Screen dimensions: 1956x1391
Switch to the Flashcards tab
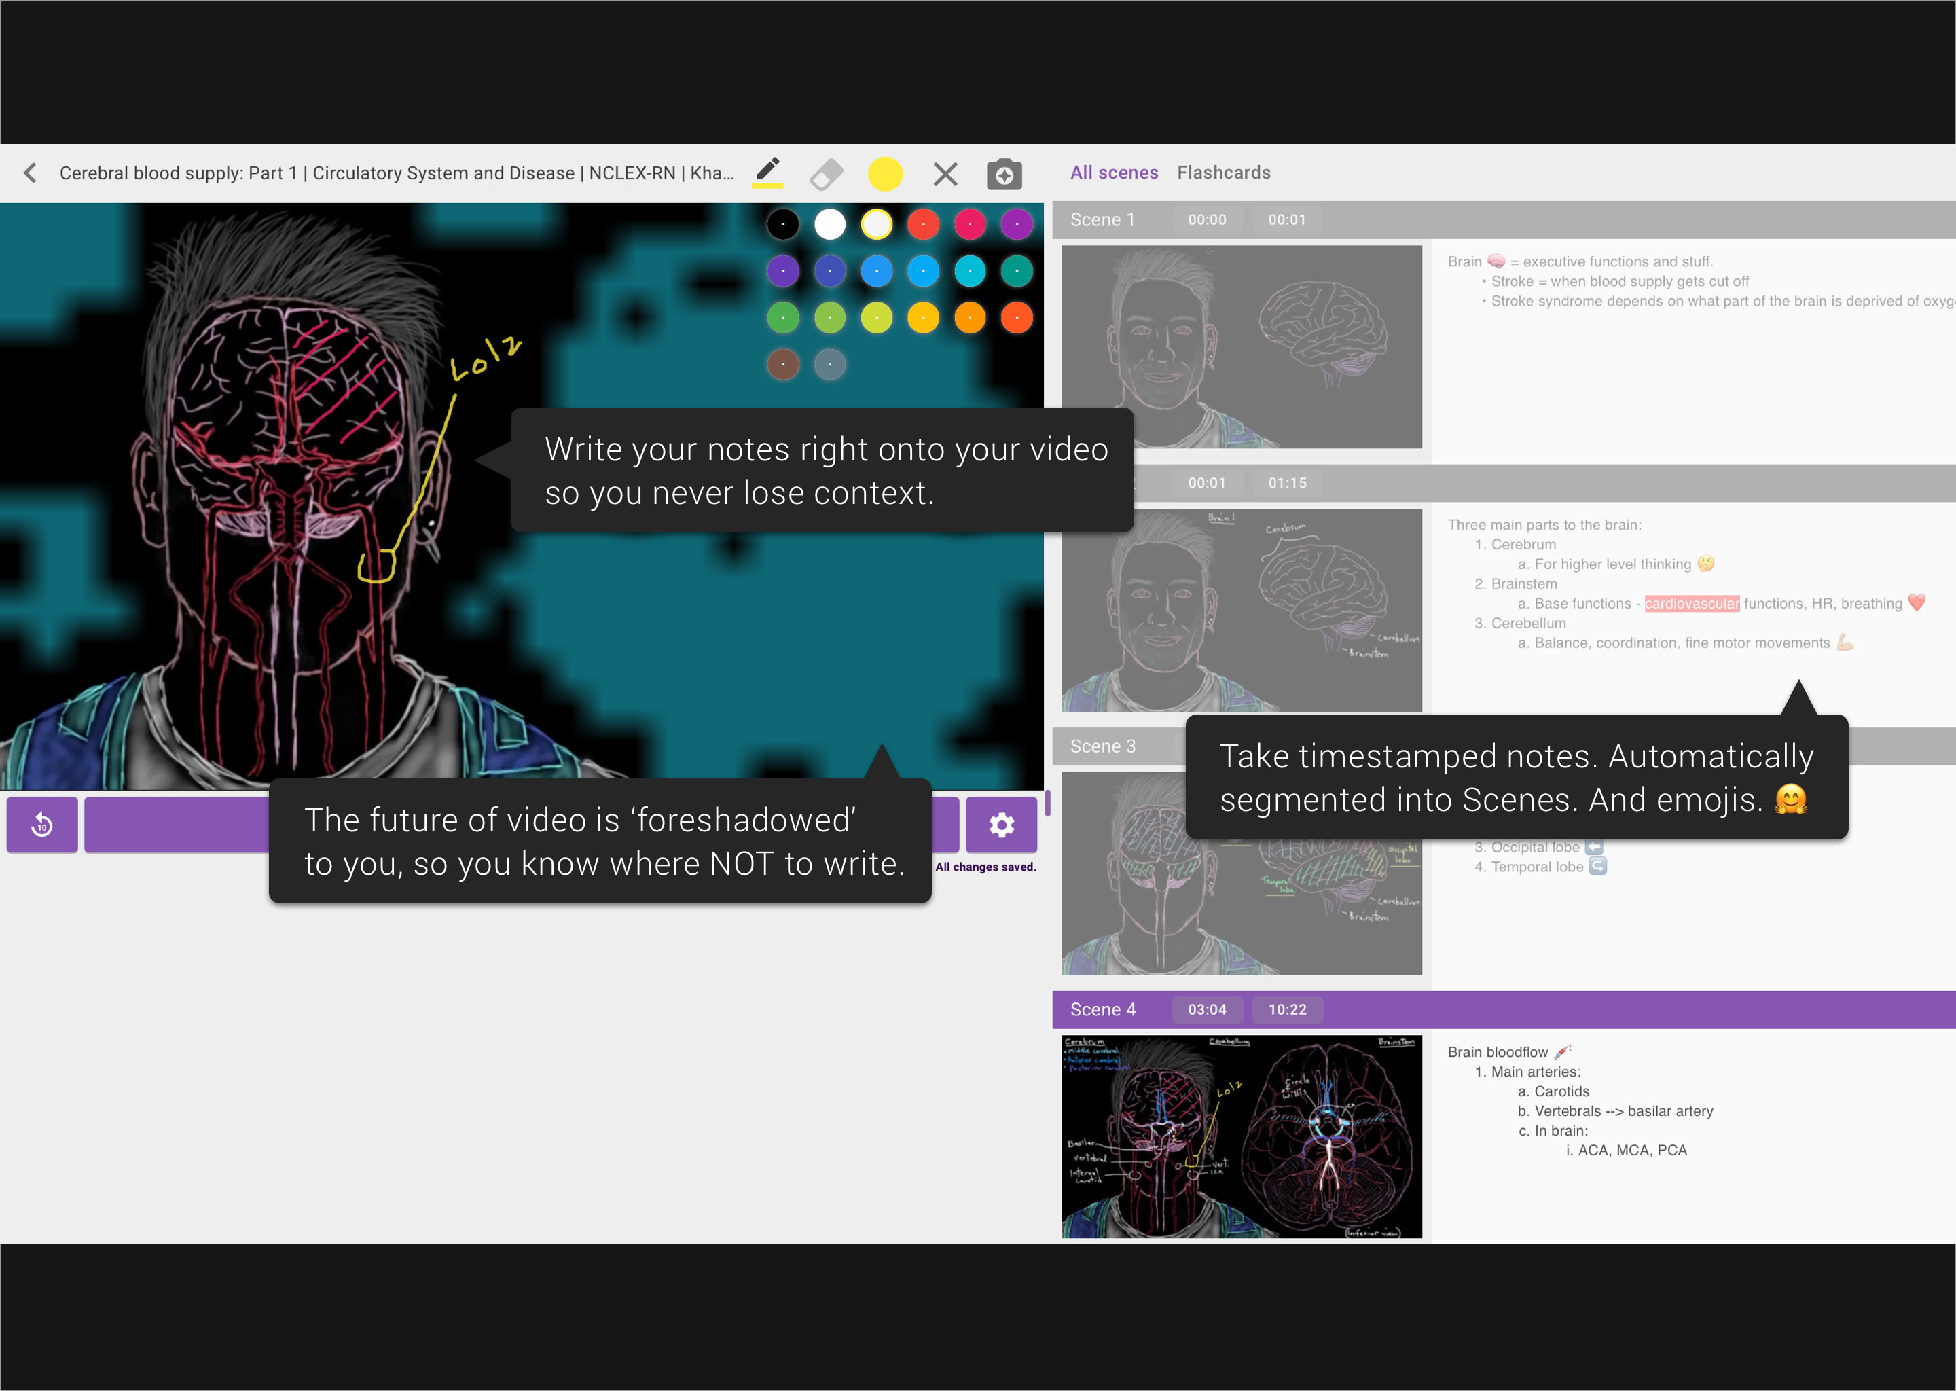pos(1223,172)
